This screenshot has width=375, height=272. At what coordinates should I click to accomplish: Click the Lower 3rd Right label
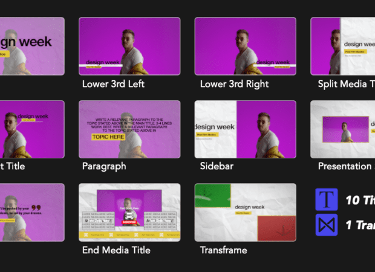coord(235,84)
